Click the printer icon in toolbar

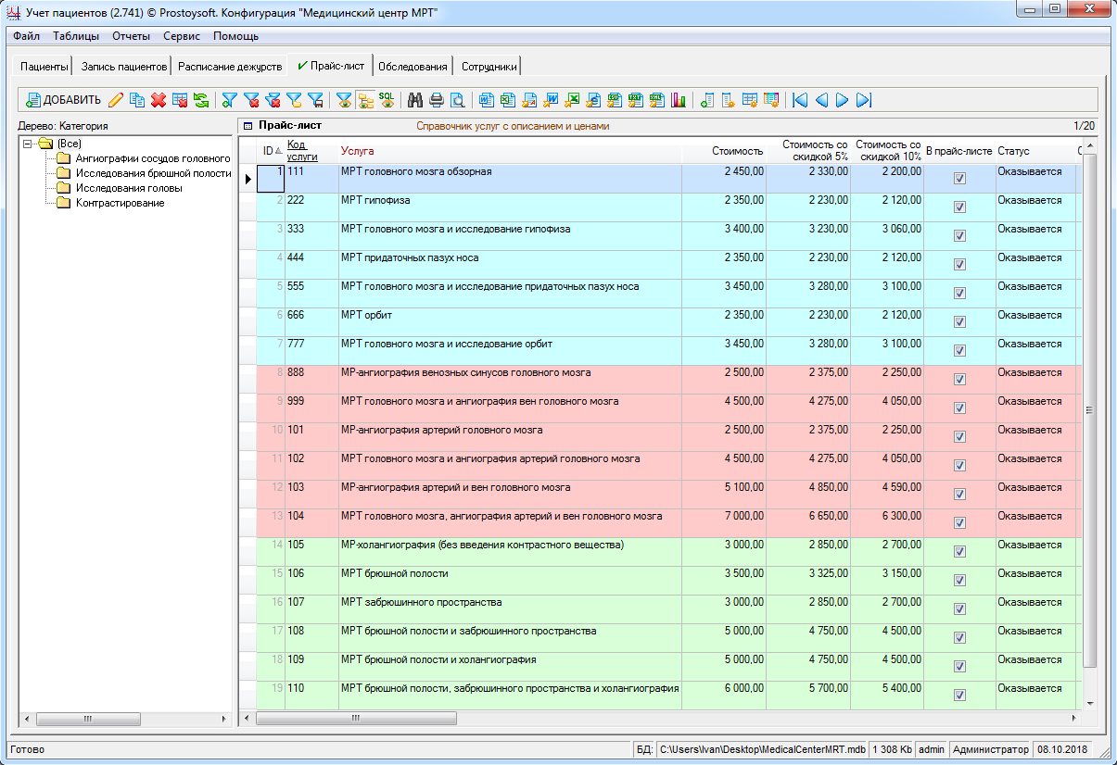(436, 100)
